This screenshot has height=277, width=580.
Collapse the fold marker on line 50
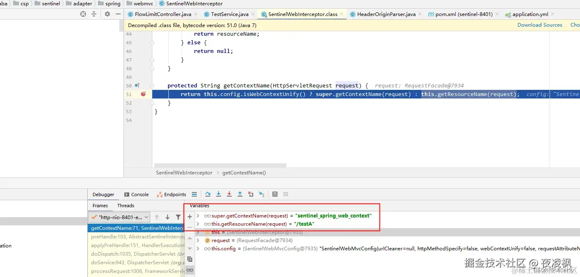(152, 86)
